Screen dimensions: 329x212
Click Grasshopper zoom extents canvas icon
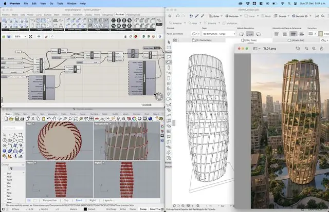coord(31,36)
